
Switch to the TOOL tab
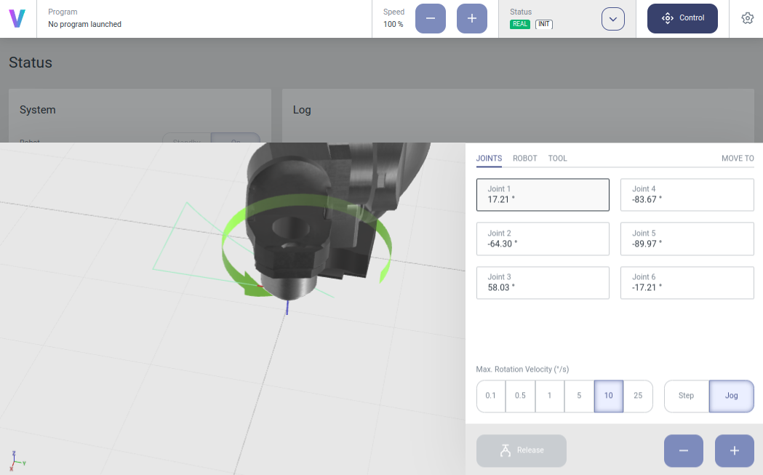557,158
